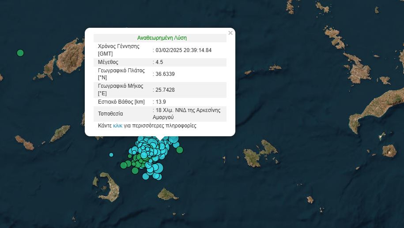Image resolution: width=404 pixels, height=228 pixels.
Task: Click Anafi island south of the cluster
Action: click(167, 194)
